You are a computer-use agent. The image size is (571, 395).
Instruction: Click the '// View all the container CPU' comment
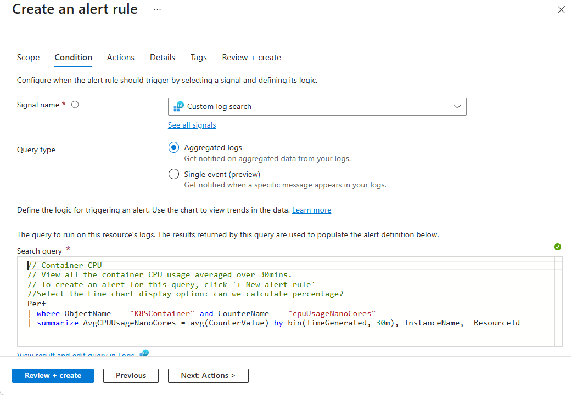coord(160,274)
